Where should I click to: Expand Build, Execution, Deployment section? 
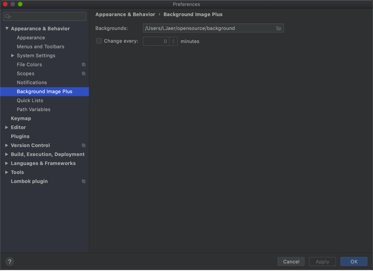7,155
